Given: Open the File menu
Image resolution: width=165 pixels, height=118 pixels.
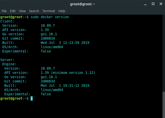Looking at the screenshot, I should click(x=4, y=11).
